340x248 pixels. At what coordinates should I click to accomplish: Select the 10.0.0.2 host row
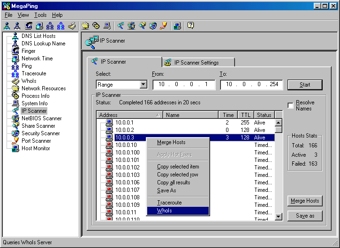(x=186, y=130)
